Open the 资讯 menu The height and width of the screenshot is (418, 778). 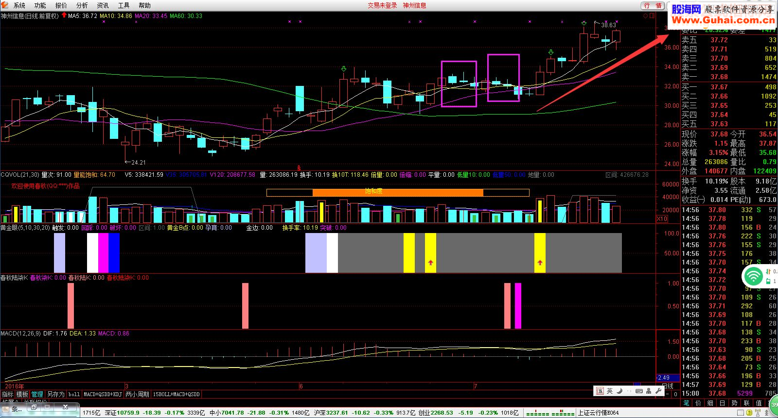point(103,5)
